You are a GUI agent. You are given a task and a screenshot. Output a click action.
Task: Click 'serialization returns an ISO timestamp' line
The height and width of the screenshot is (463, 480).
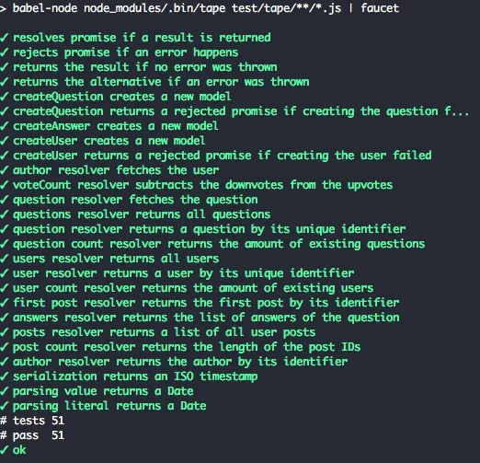point(135,376)
